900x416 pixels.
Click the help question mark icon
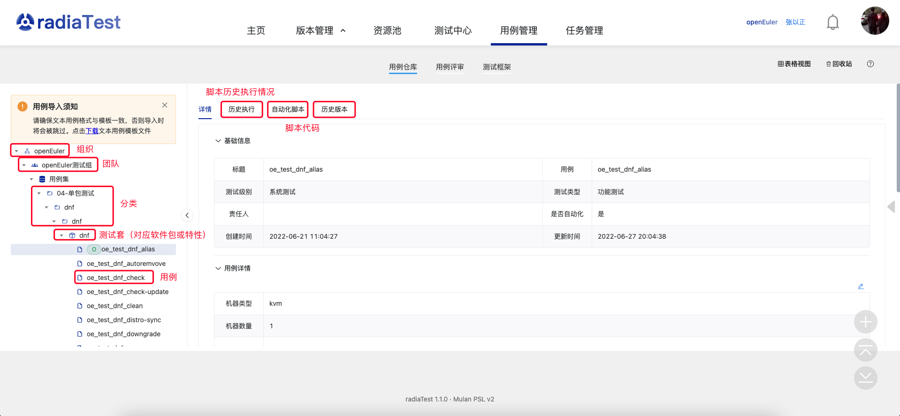coord(870,64)
